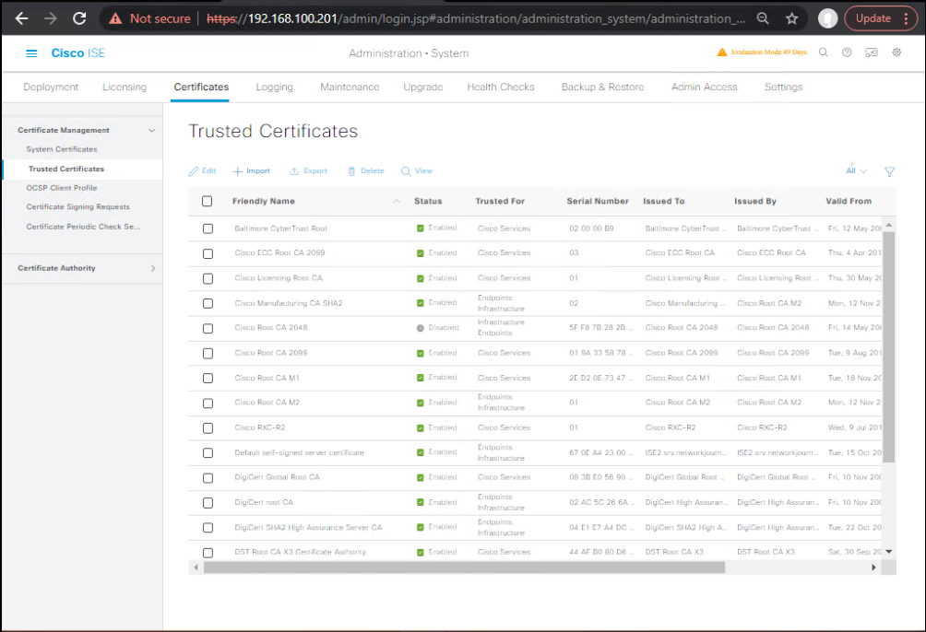Screen dimensions: 926x632
Task: Switch to the Licensing tab
Action: [x=125, y=87]
